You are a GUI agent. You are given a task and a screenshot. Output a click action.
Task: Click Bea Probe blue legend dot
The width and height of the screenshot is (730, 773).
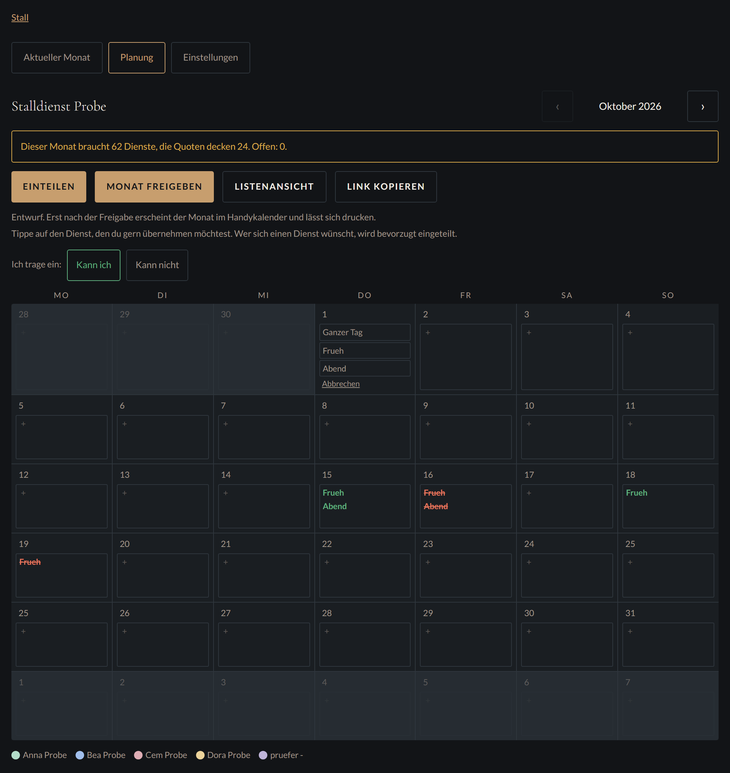tap(80, 755)
